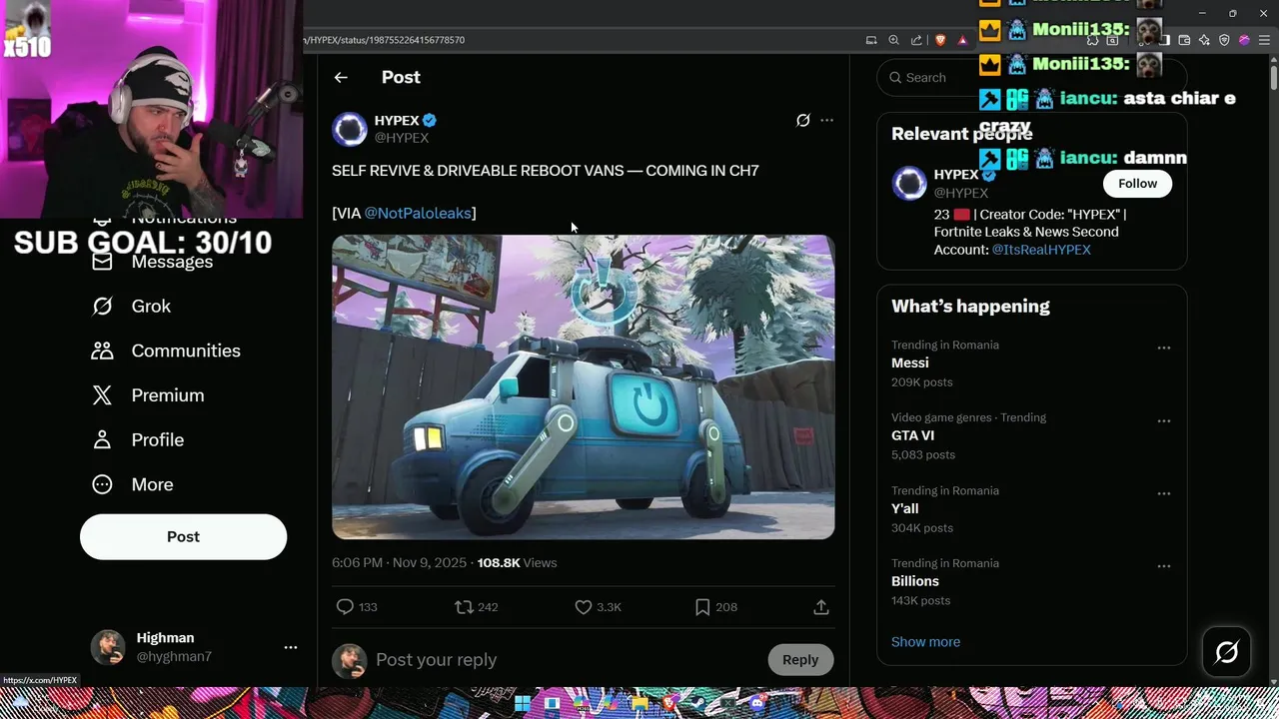Open the reboot van post image
Screen dimensions: 1279x719
pos(584,387)
